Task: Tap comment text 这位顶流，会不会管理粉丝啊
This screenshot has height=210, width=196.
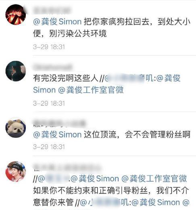Action: (137, 135)
